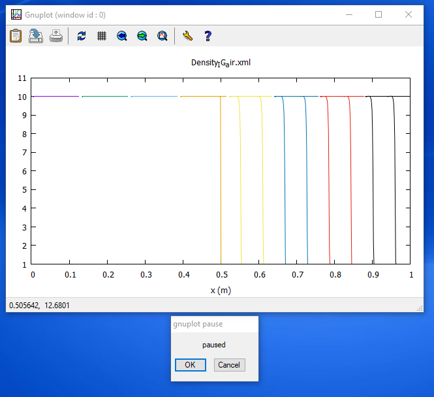Click x-axis tick label 0.1
This screenshot has width=434, height=397.
click(x=70, y=275)
